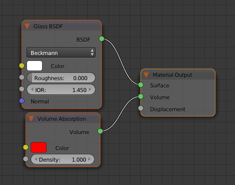Click the gray Roughness input socket
This screenshot has height=185, width=235.
click(22, 77)
